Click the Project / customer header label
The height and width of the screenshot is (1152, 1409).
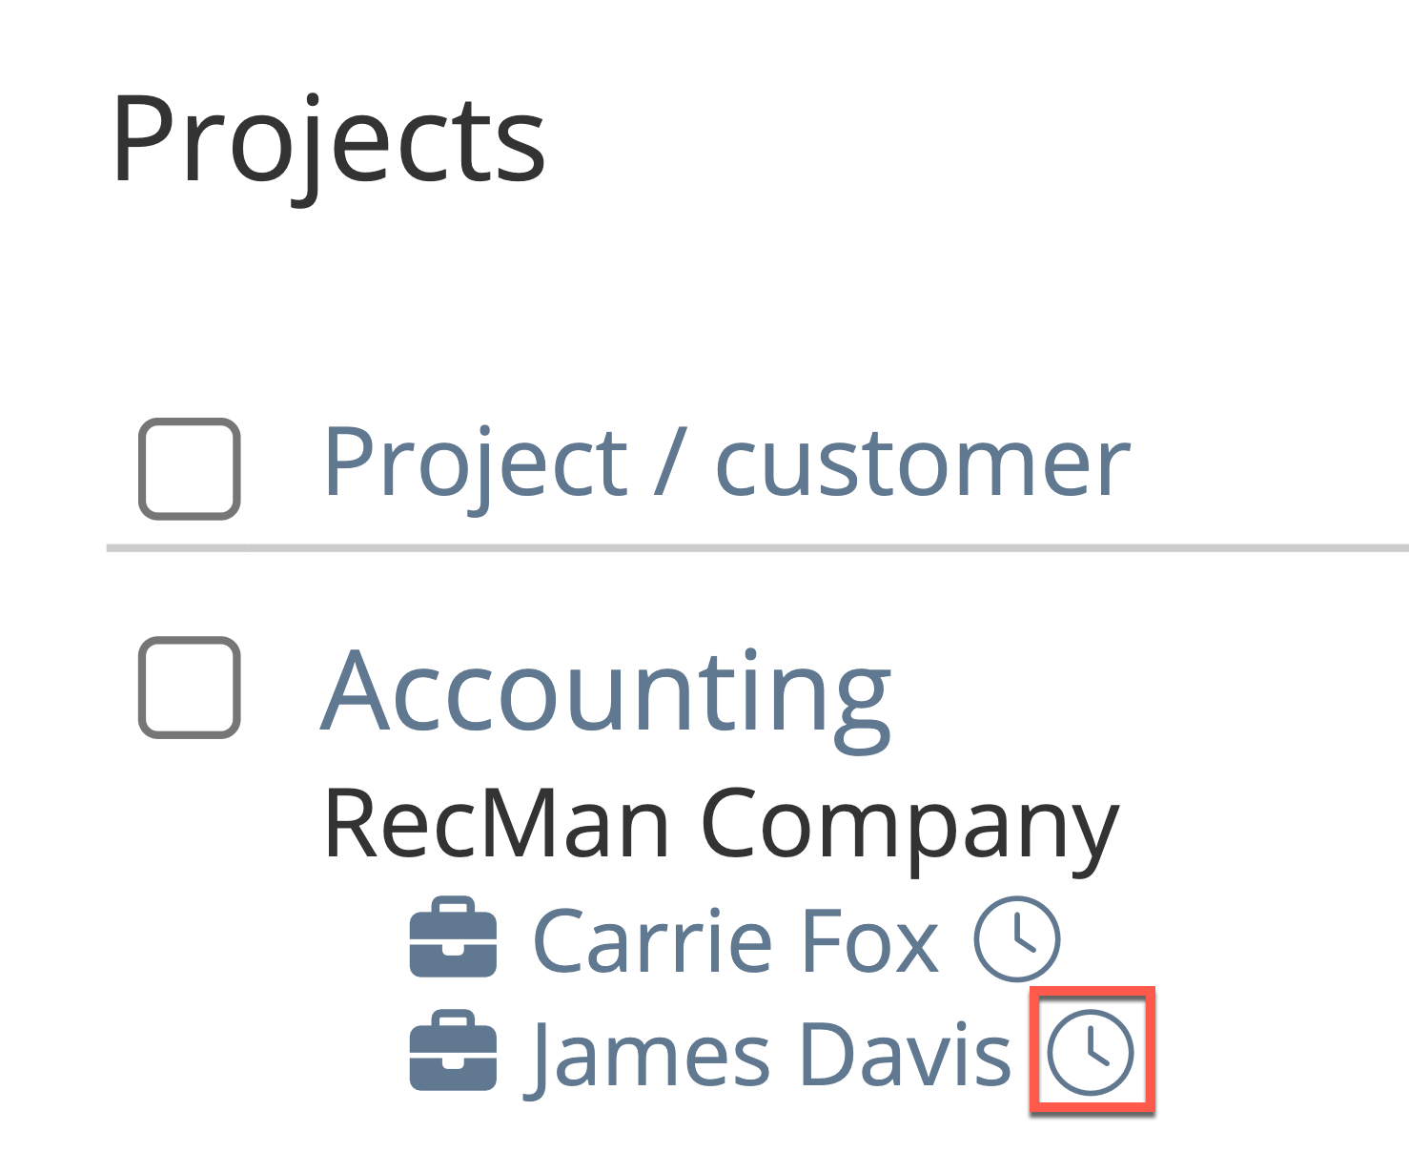[725, 463]
